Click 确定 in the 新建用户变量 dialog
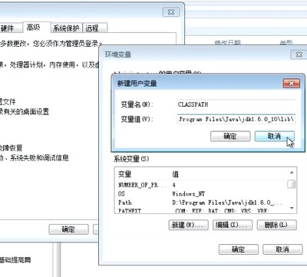The width and height of the screenshot is (307, 277). [x=230, y=136]
